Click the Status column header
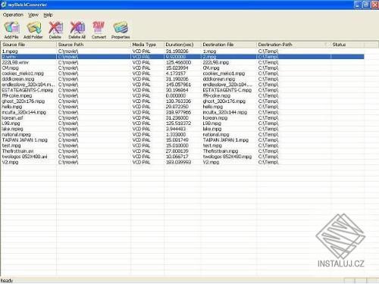 click(347, 45)
